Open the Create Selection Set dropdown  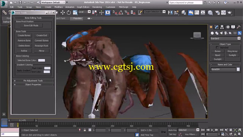[155, 12]
